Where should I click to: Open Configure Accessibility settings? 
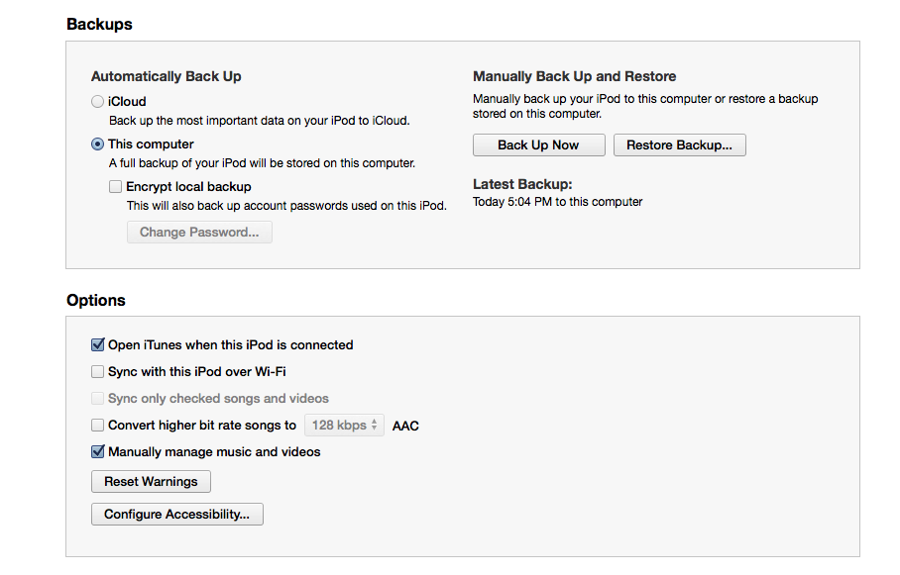pyautogui.click(x=176, y=515)
